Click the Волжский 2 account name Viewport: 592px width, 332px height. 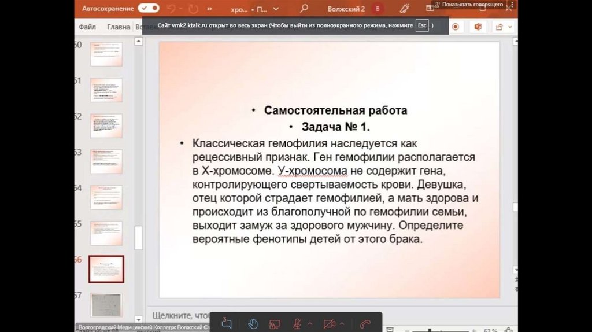pos(346,9)
